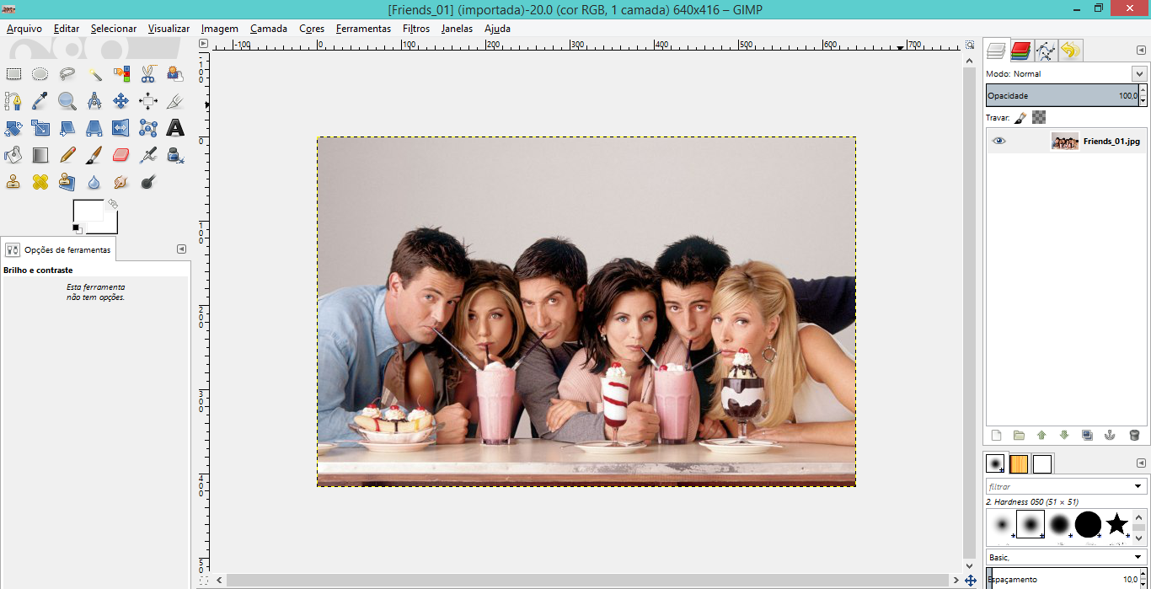This screenshot has height=589, width=1151.
Task: Select the Bucket Fill tool
Action: [13, 155]
